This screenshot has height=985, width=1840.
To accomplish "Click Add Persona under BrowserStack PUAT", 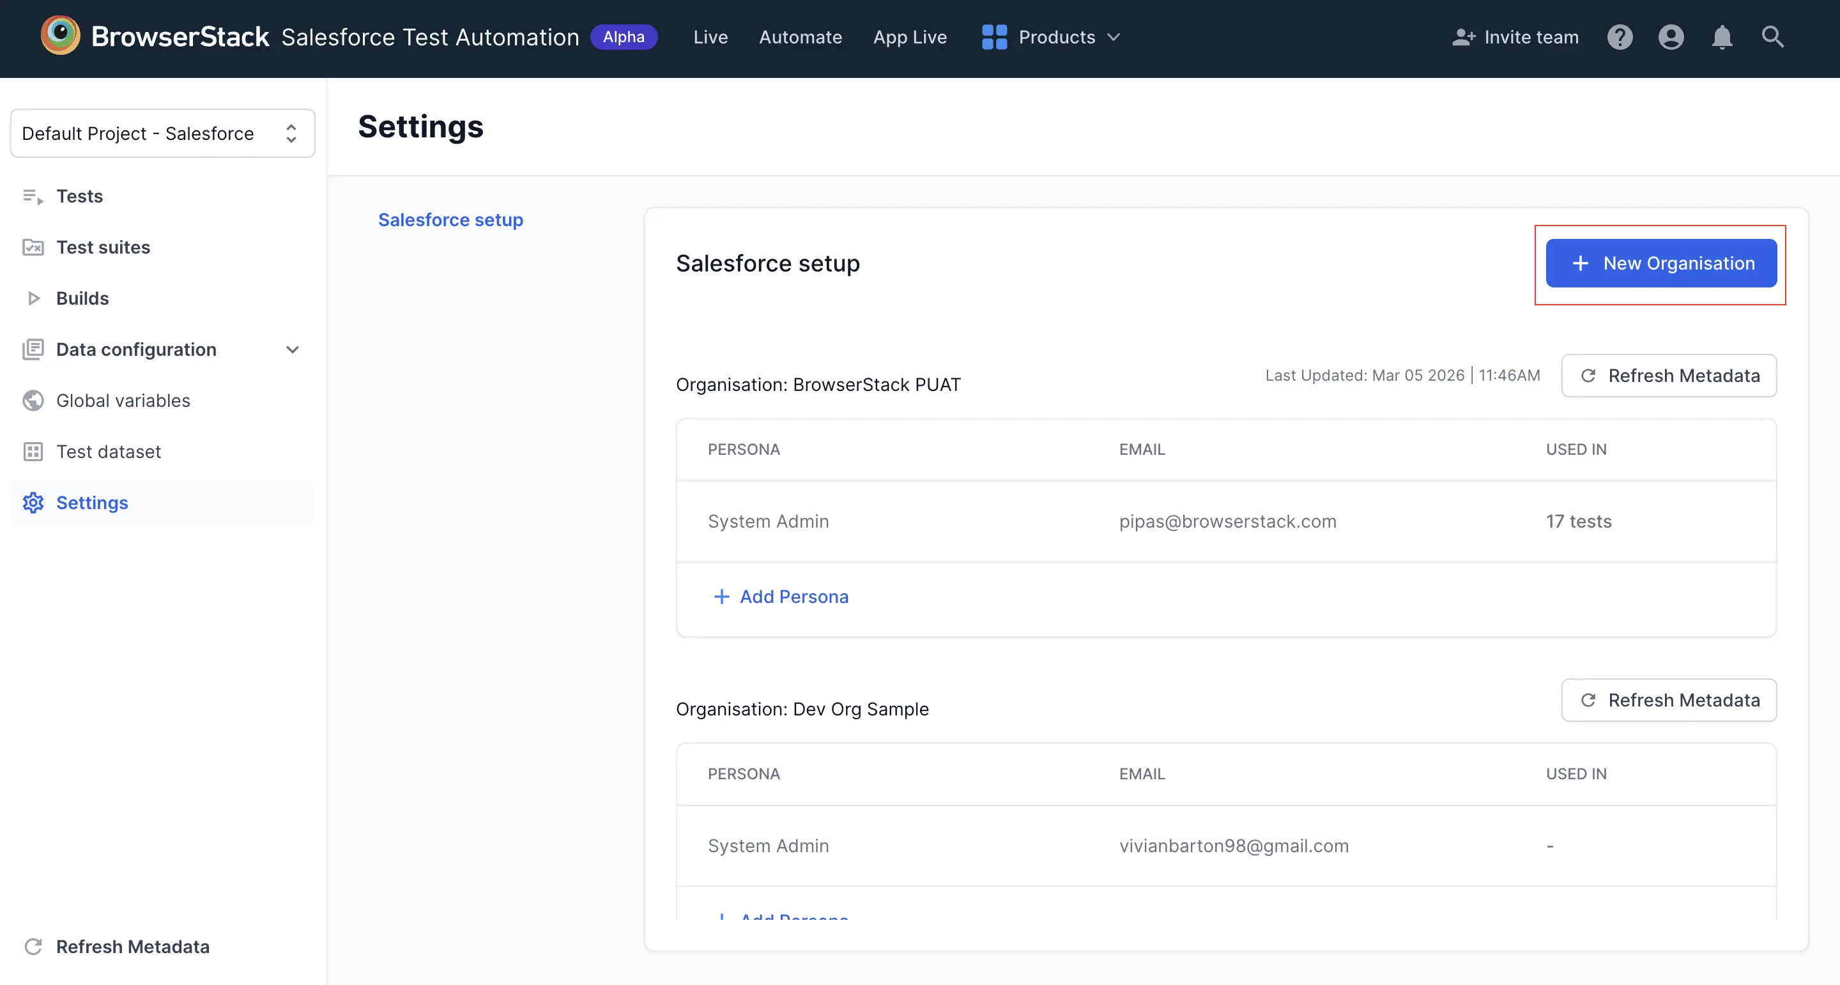I will click(781, 597).
